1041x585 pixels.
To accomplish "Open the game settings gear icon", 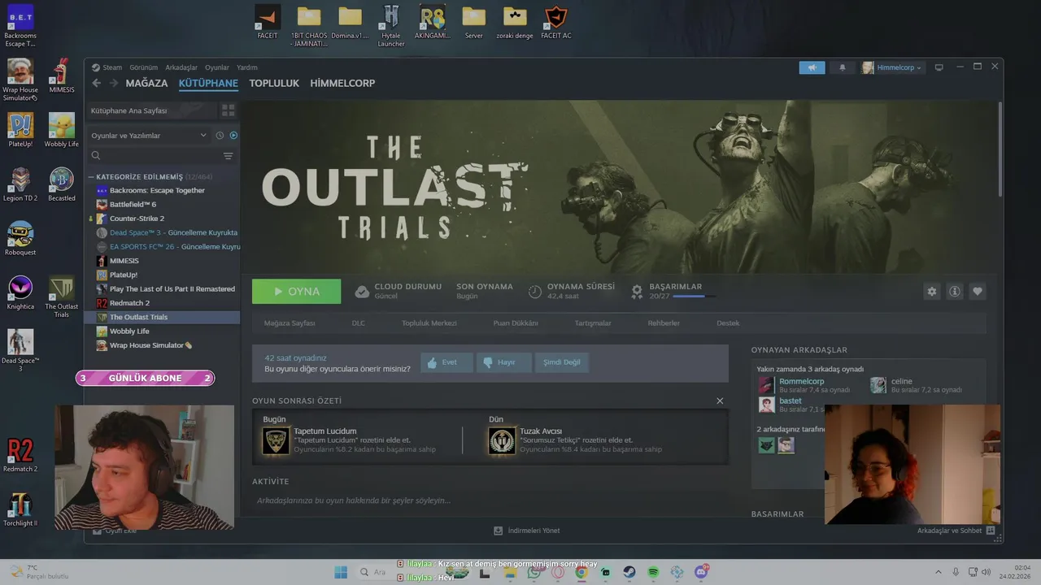I will (932, 292).
